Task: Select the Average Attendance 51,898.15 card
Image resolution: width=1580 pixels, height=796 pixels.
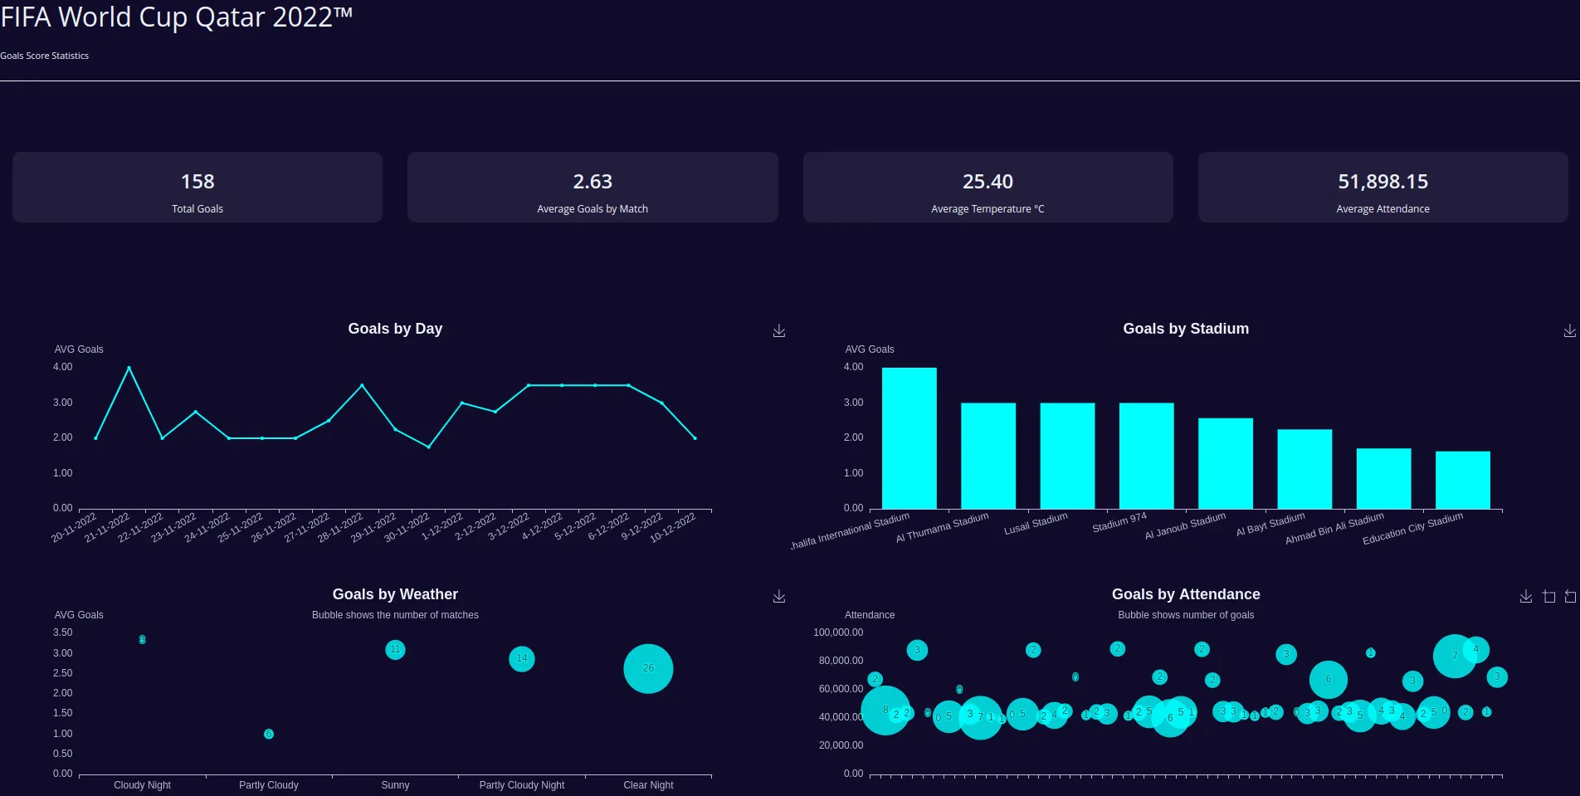Action: (x=1382, y=187)
